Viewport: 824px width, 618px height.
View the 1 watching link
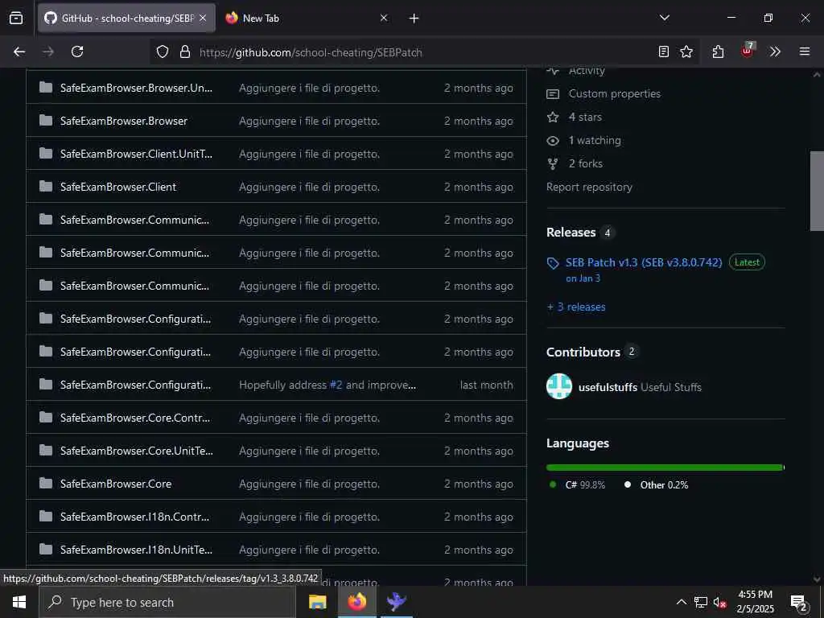click(595, 140)
